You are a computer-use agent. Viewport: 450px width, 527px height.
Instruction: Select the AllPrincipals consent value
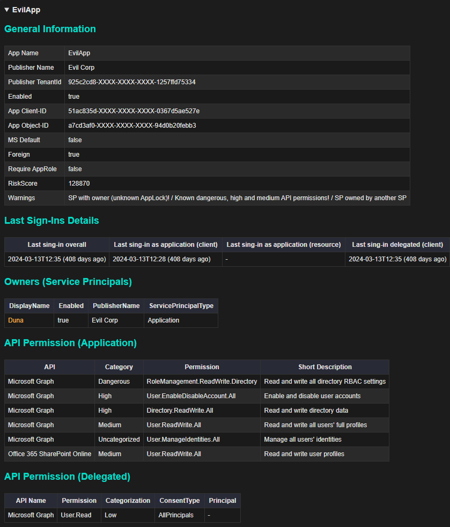click(179, 515)
